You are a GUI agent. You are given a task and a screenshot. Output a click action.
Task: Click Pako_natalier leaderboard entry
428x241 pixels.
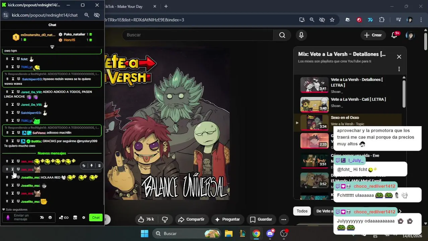75,34
